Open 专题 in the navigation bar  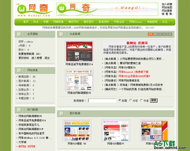pyautogui.click(x=46, y=22)
